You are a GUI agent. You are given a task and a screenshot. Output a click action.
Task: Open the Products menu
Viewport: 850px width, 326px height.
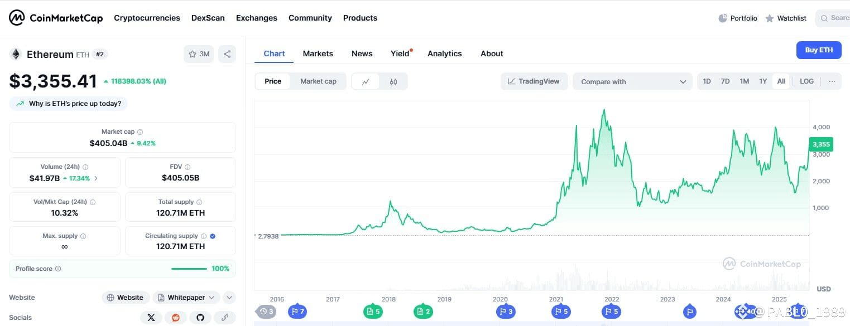pyautogui.click(x=360, y=18)
